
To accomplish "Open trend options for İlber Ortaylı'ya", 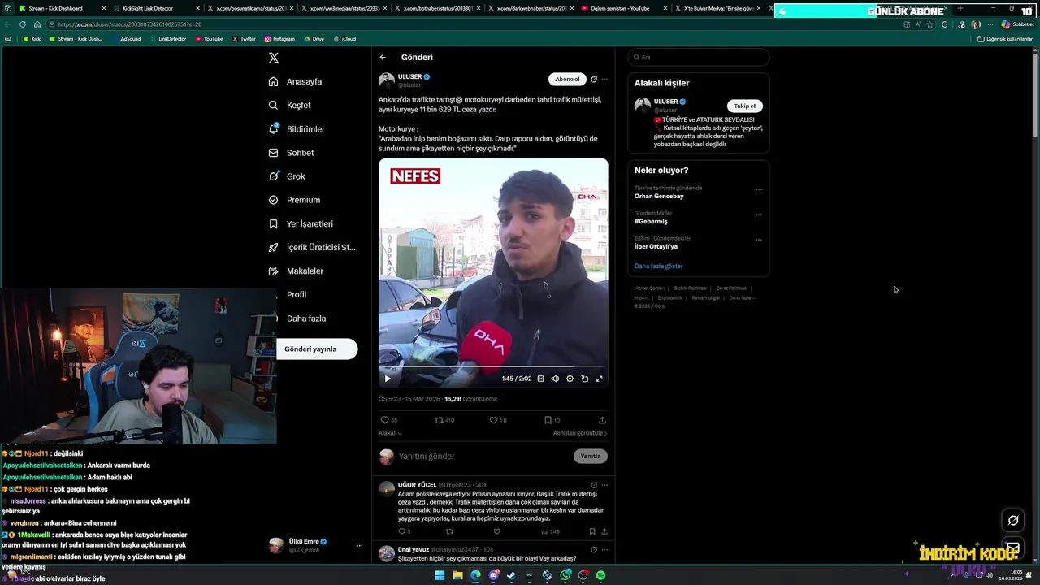I will point(759,240).
